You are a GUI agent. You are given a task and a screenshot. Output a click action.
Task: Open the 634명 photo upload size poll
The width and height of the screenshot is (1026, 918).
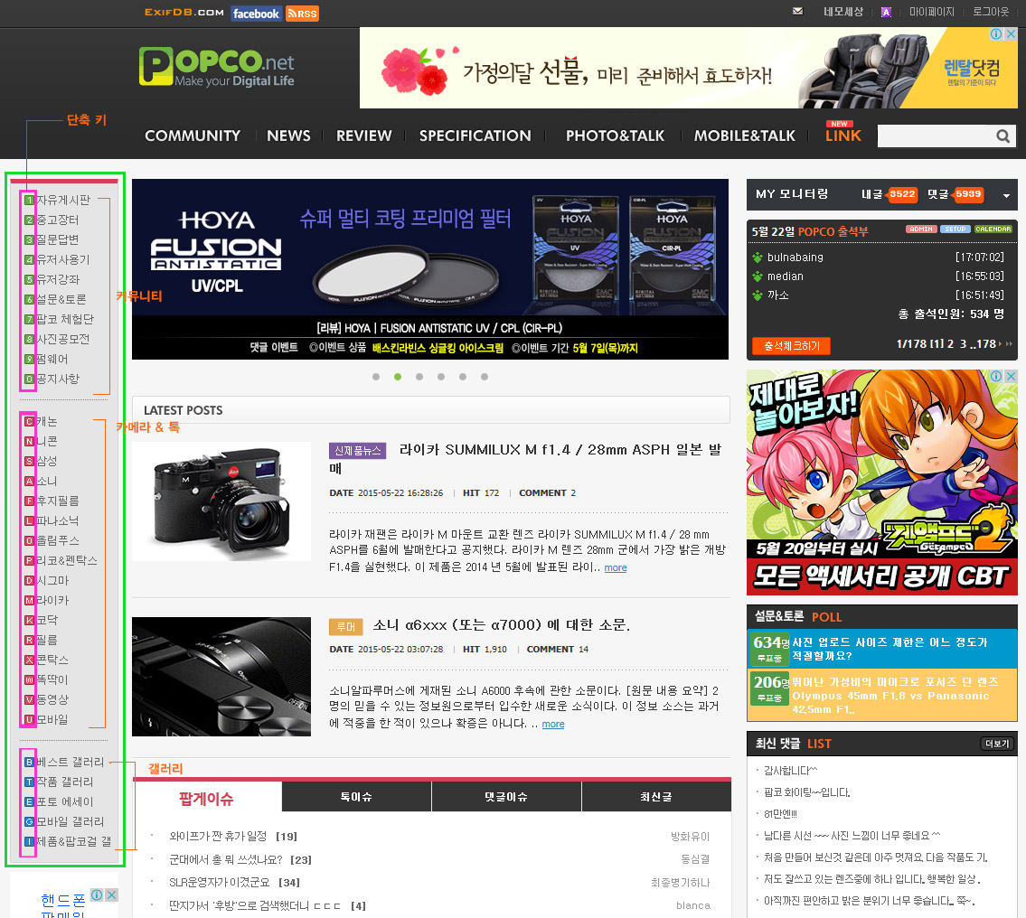pyautogui.click(x=882, y=649)
